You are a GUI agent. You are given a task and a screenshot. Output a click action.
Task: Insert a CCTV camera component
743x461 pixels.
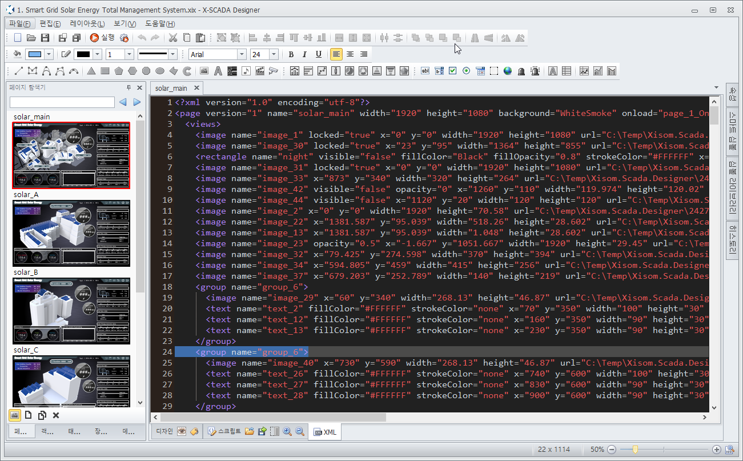pyautogui.click(x=274, y=71)
